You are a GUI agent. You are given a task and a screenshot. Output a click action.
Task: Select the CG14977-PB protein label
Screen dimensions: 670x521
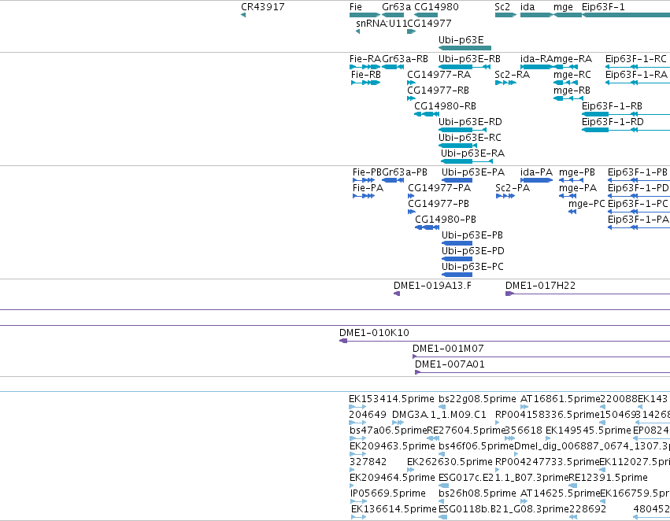click(x=439, y=204)
